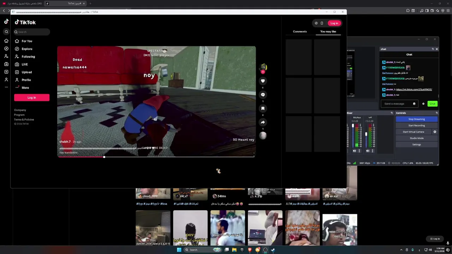Mute Mic/Aux speaker icon in mixer
Screen dimensions: 452x254
[354, 151]
